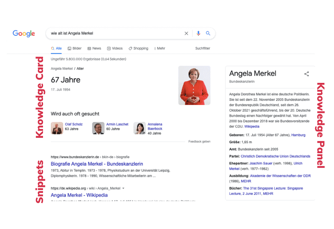Click Feedback geben
This screenshot has height=229, width=334.
click(200, 142)
